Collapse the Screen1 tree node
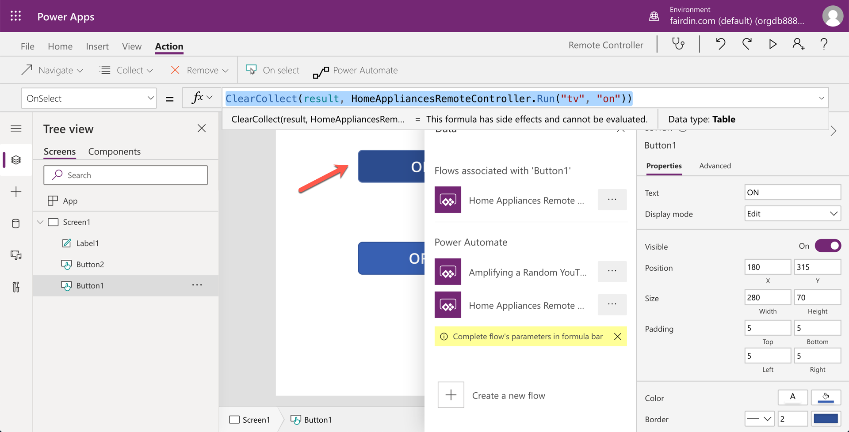This screenshot has height=432, width=849. [x=40, y=222]
